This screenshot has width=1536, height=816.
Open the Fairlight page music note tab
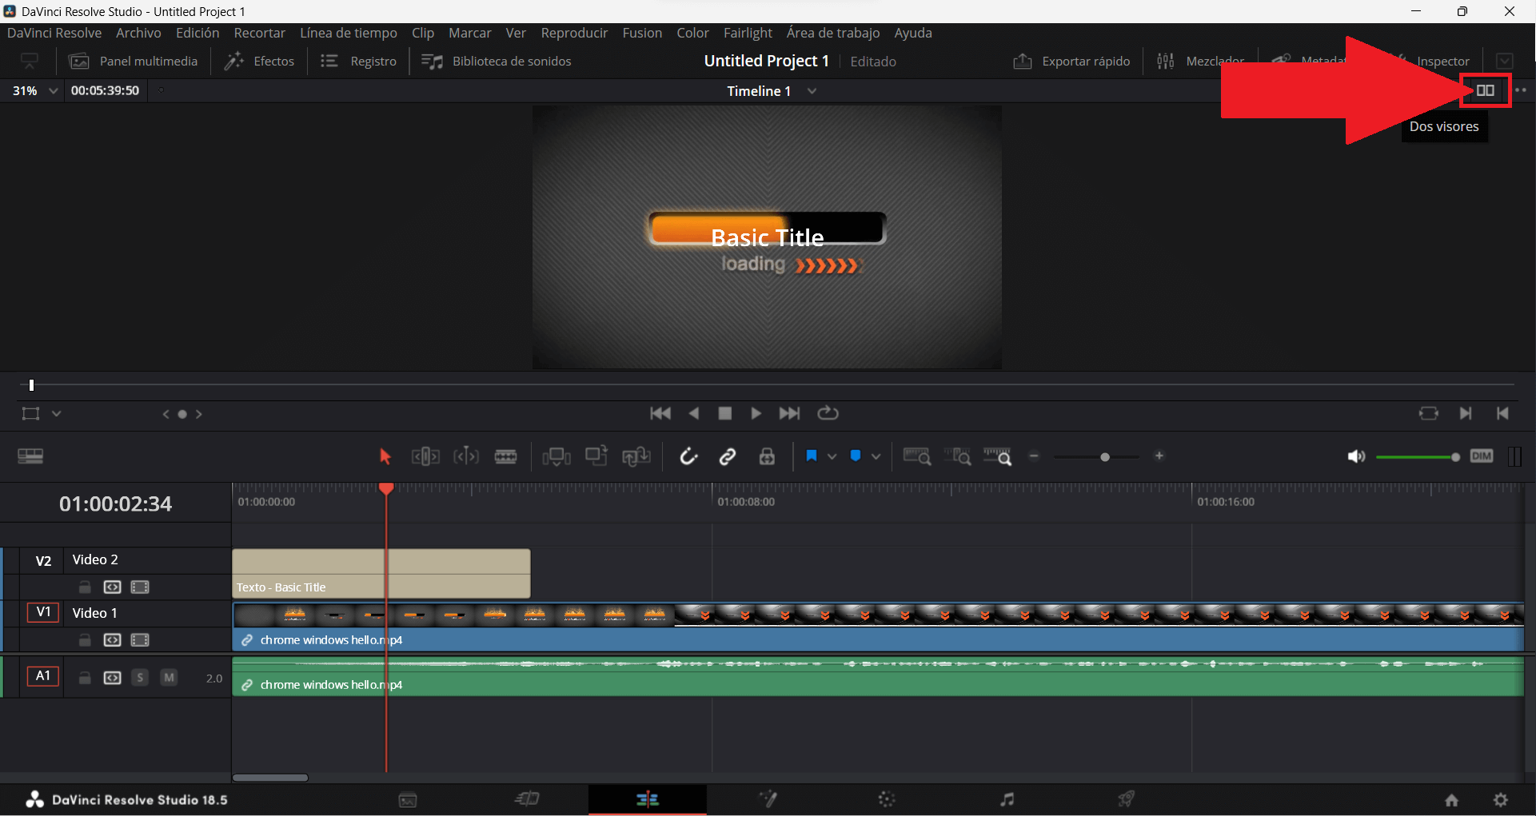pyautogui.click(x=1007, y=798)
